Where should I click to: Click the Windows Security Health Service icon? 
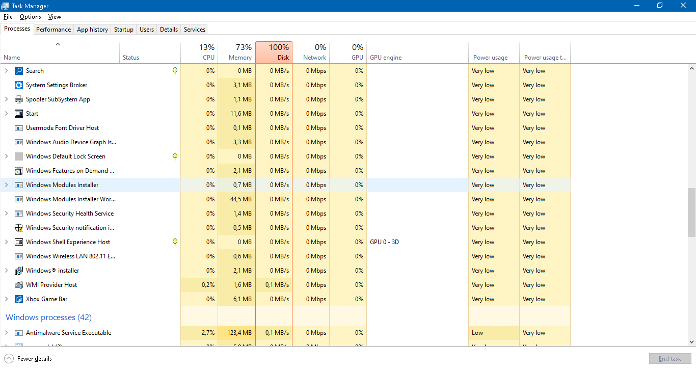(19, 214)
